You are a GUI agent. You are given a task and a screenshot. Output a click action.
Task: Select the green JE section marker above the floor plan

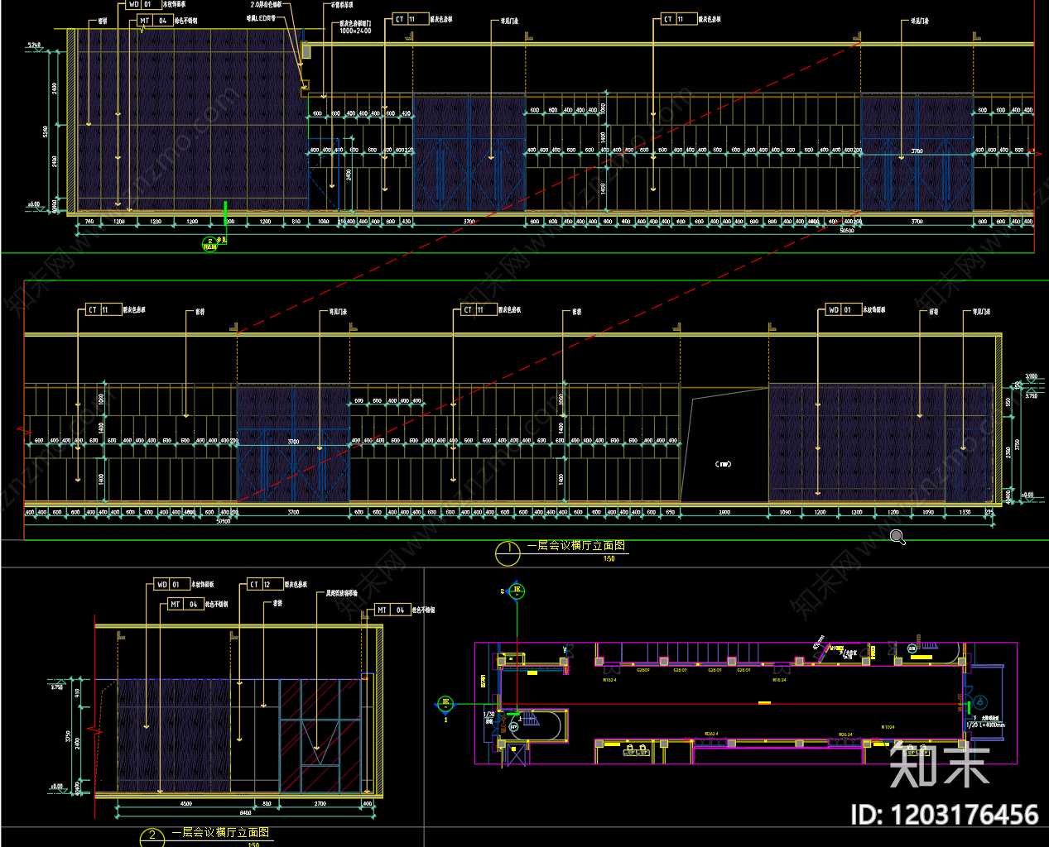[517, 591]
